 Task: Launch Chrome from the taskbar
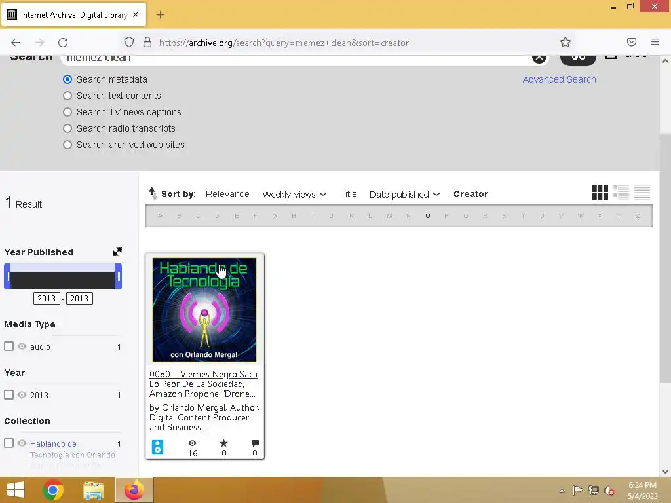point(53,490)
